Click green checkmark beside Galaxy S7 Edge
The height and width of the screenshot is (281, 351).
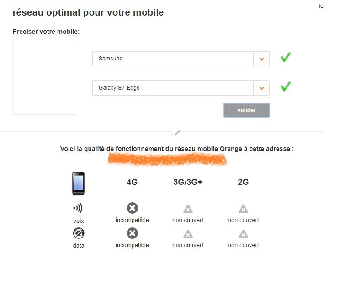coord(286,86)
